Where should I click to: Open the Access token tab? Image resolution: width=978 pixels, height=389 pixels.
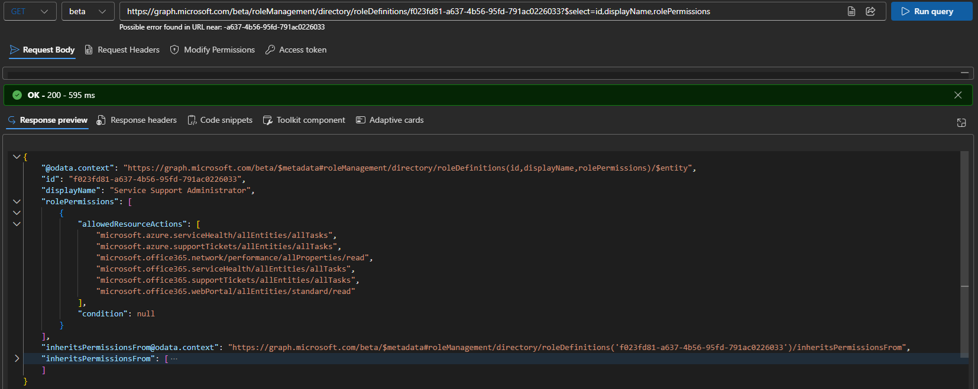(296, 50)
